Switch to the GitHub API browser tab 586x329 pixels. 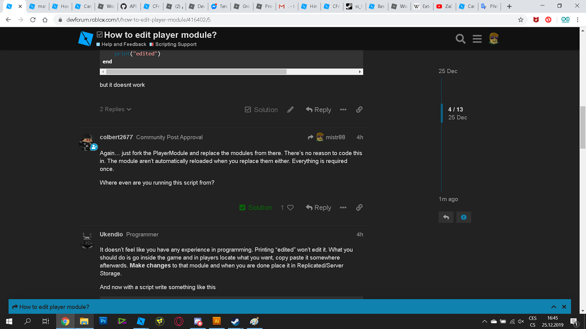(x=129, y=6)
